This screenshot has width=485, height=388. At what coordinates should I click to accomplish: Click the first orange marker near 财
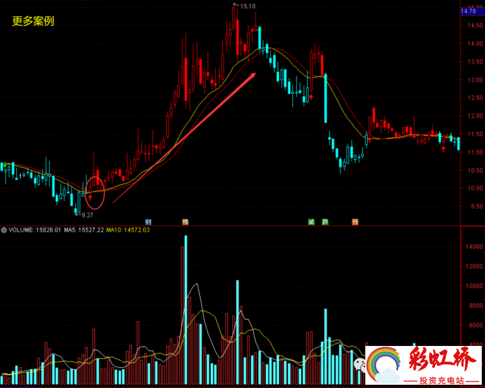(186, 222)
